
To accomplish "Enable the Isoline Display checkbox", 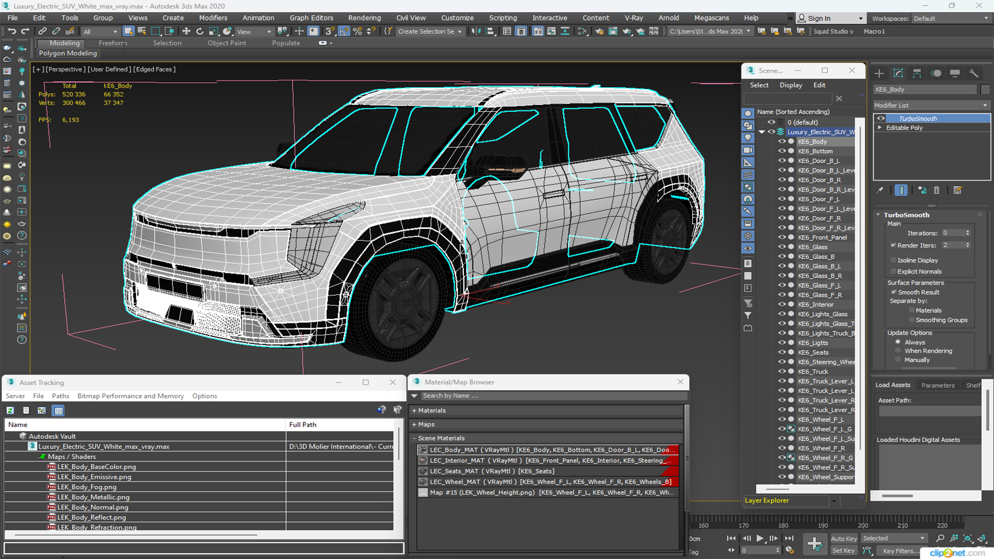I will [893, 260].
